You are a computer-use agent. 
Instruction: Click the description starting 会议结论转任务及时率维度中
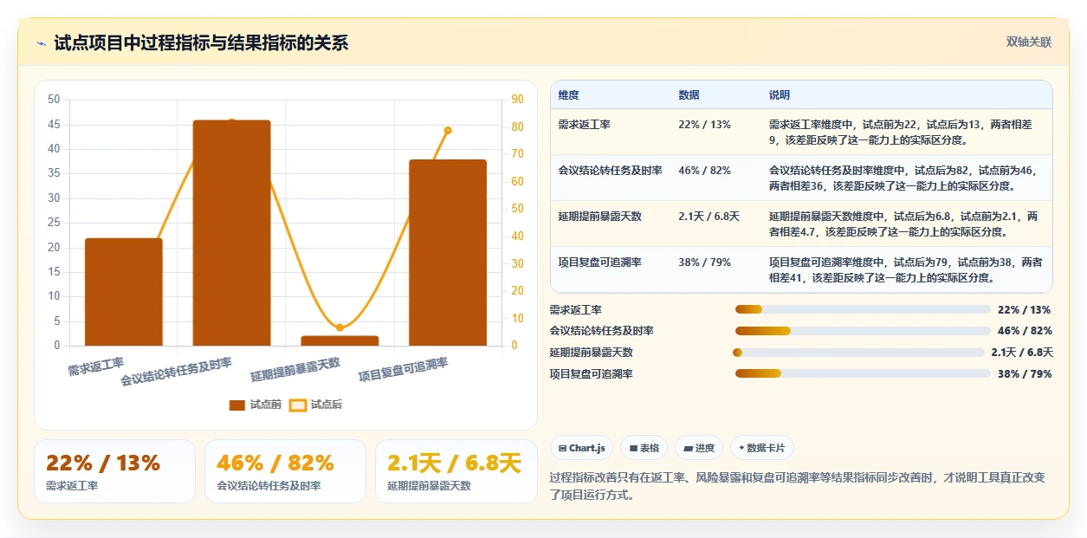tap(903, 178)
